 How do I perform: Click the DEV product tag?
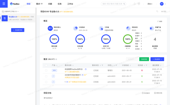[54, 70]
